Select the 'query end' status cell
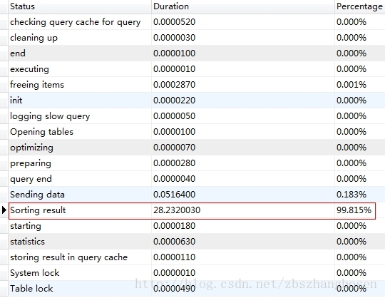The width and height of the screenshot is (385, 298). point(80,179)
